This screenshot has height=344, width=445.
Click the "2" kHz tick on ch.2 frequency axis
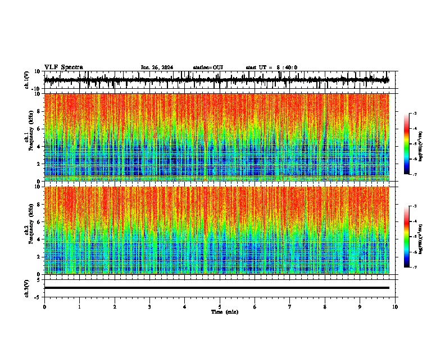point(39,257)
